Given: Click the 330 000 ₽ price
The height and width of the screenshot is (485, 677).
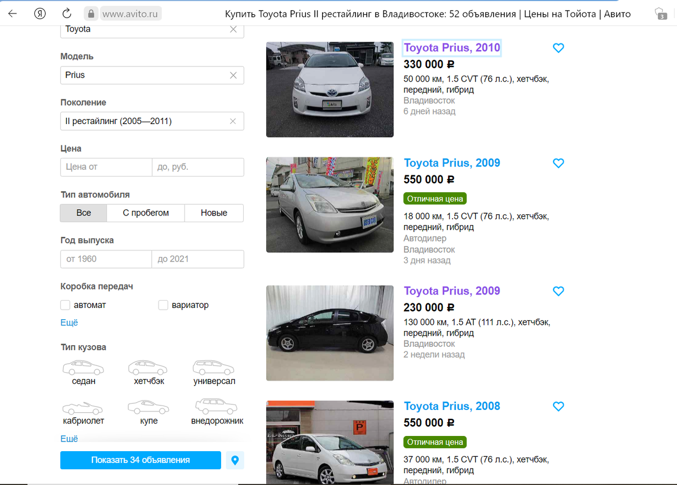Looking at the screenshot, I should point(429,64).
